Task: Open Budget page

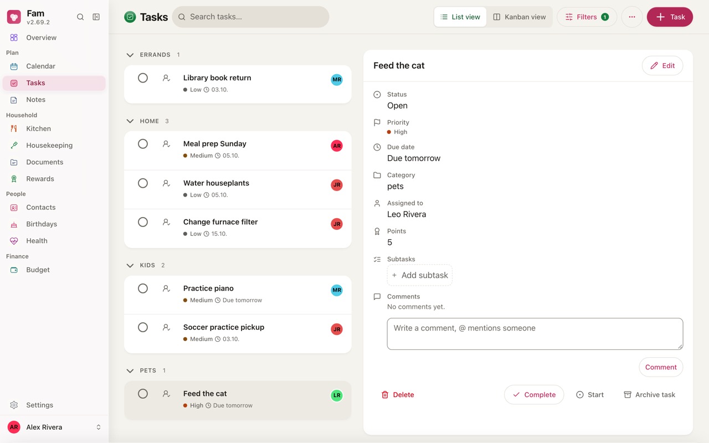Action: pos(54,270)
